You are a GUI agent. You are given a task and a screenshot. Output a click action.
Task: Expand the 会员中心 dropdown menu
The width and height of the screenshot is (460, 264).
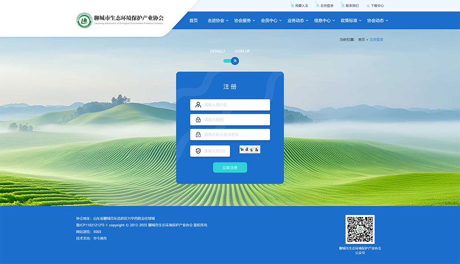(x=271, y=20)
